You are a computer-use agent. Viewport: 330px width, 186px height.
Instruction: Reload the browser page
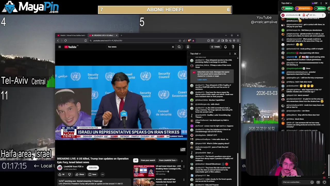click(x=65, y=41)
